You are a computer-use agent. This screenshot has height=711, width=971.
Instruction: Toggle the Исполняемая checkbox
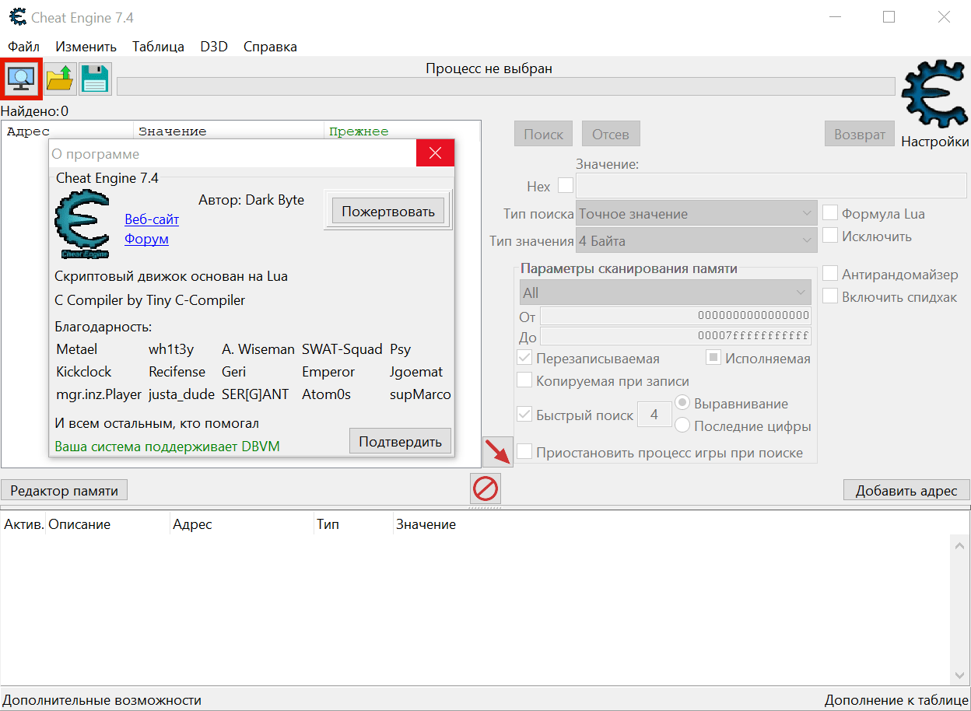(713, 358)
